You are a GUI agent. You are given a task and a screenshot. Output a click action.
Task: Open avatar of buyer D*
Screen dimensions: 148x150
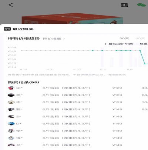click(x=11, y=124)
